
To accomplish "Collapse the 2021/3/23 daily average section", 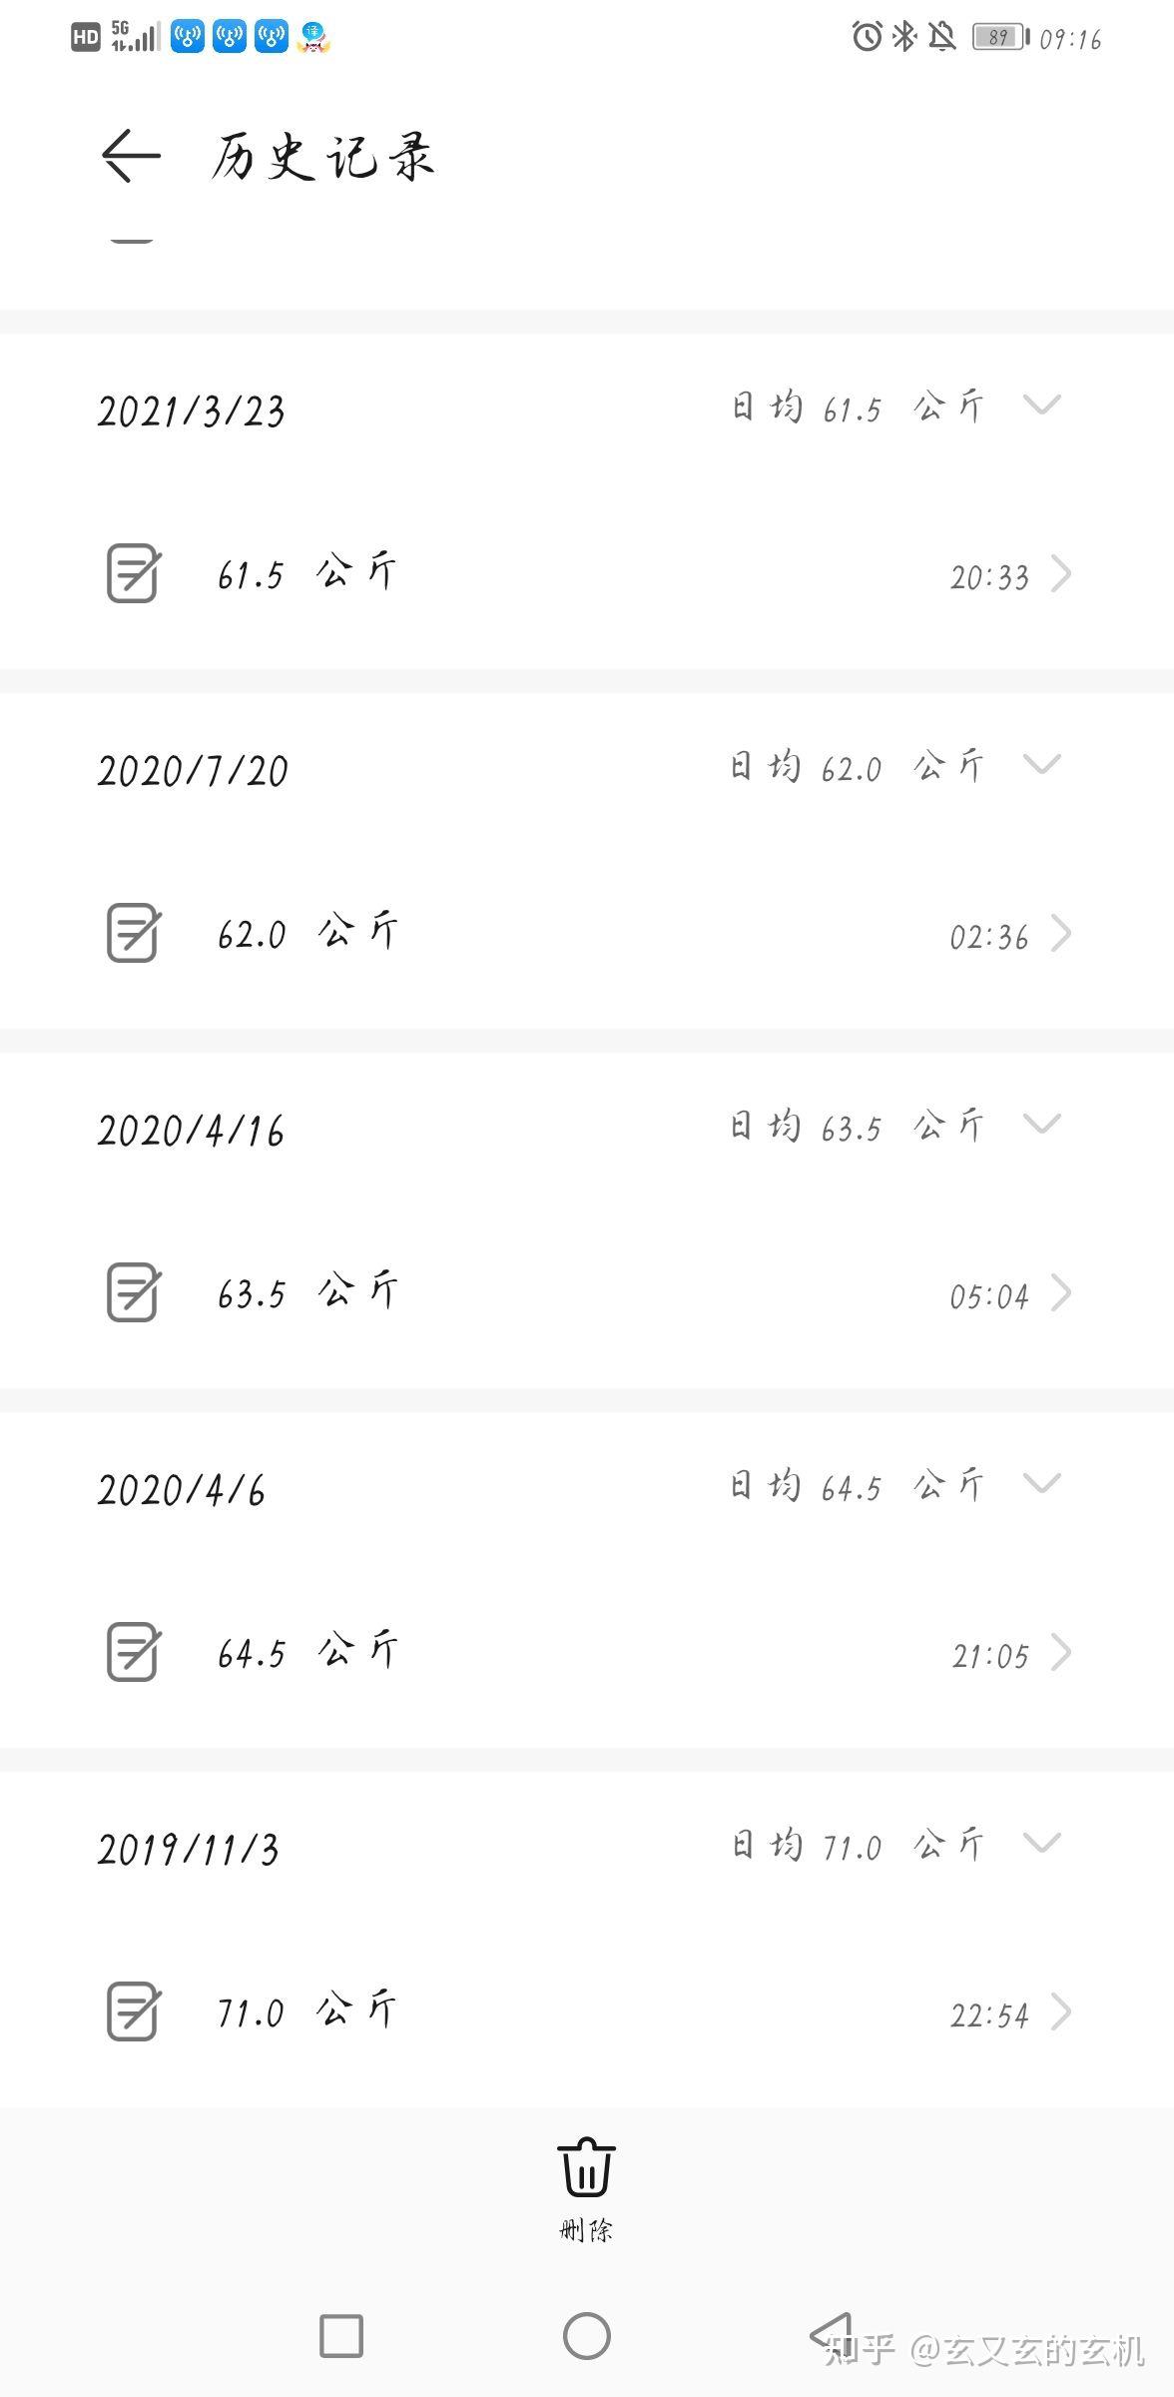I will coord(1041,404).
